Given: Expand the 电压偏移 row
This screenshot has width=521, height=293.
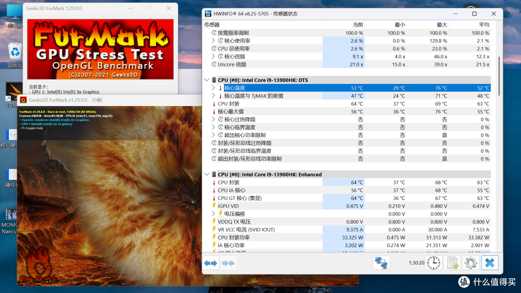Looking at the screenshot, I should point(213,213).
